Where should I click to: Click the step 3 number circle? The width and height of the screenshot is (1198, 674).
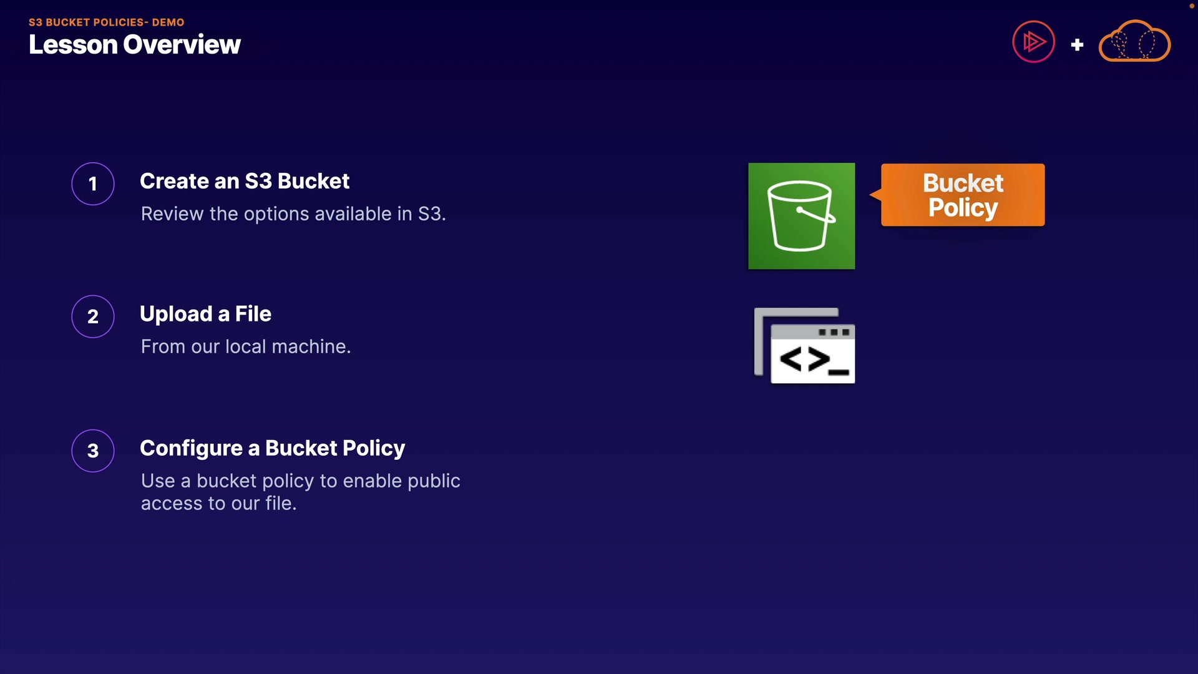[93, 451]
